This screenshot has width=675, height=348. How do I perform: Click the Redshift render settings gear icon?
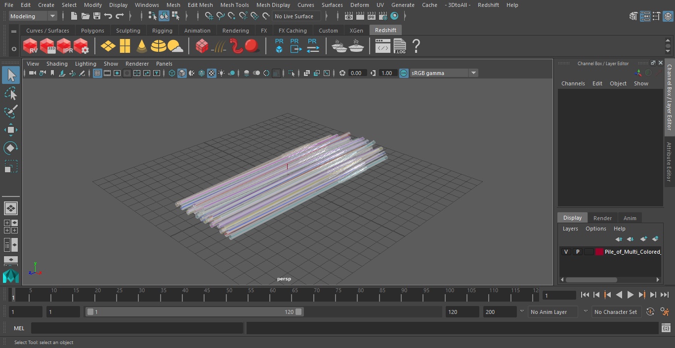coord(81,46)
